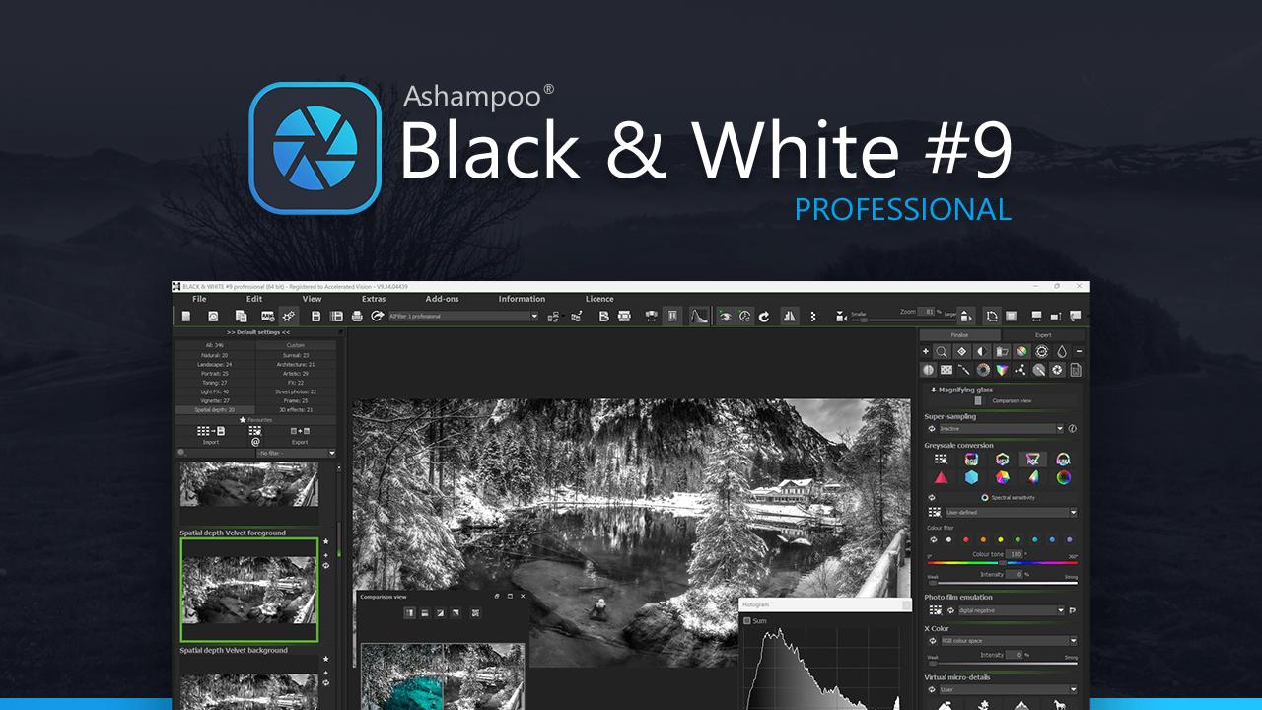The width and height of the screenshot is (1262, 710).
Task: Show the Portrait: 25 presets
Action: pos(215,374)
